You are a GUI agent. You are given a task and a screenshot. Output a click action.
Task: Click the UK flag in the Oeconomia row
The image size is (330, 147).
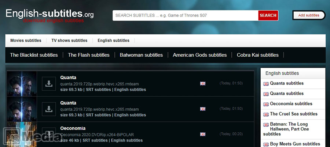[x=203, y=134]
